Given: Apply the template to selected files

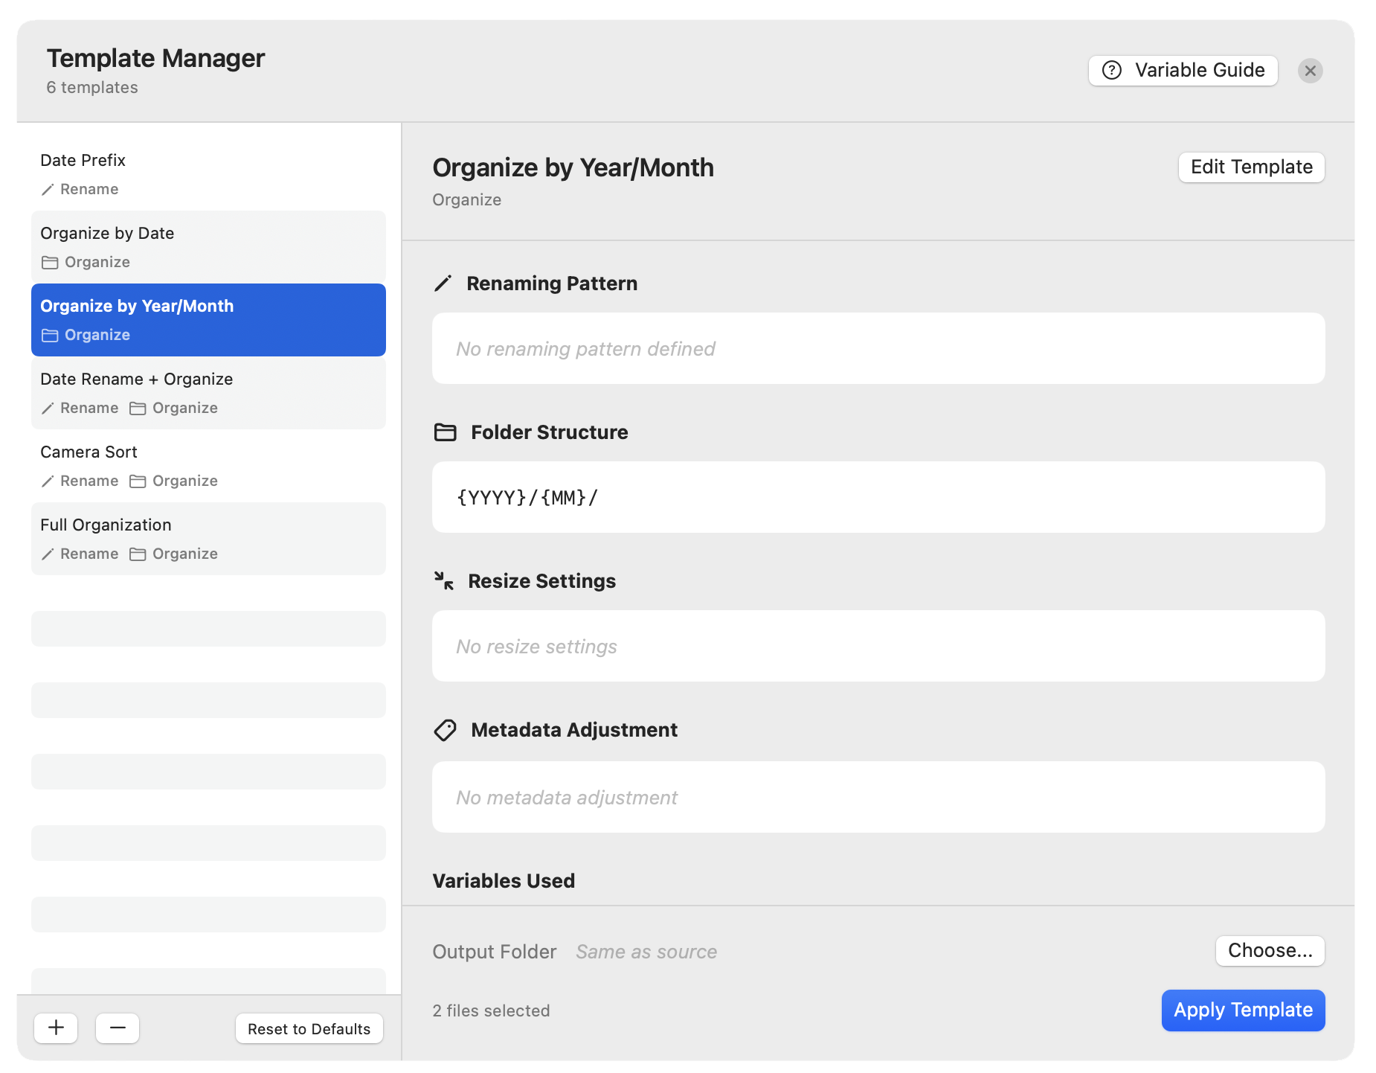Looking at the screenshot, I should click(x=1243, y=1010).
